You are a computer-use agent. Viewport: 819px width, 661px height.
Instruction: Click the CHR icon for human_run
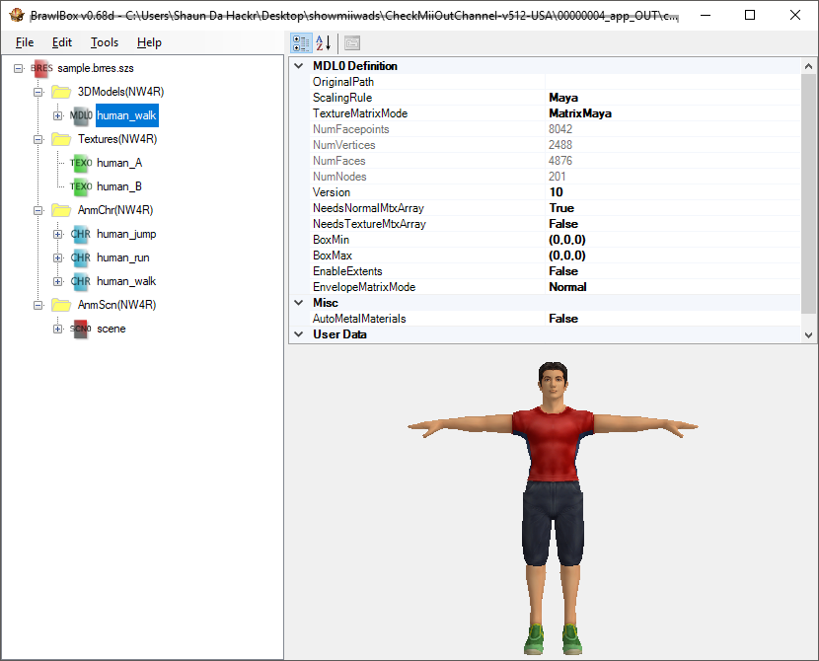pyautogui.click(x=81, y=257)
